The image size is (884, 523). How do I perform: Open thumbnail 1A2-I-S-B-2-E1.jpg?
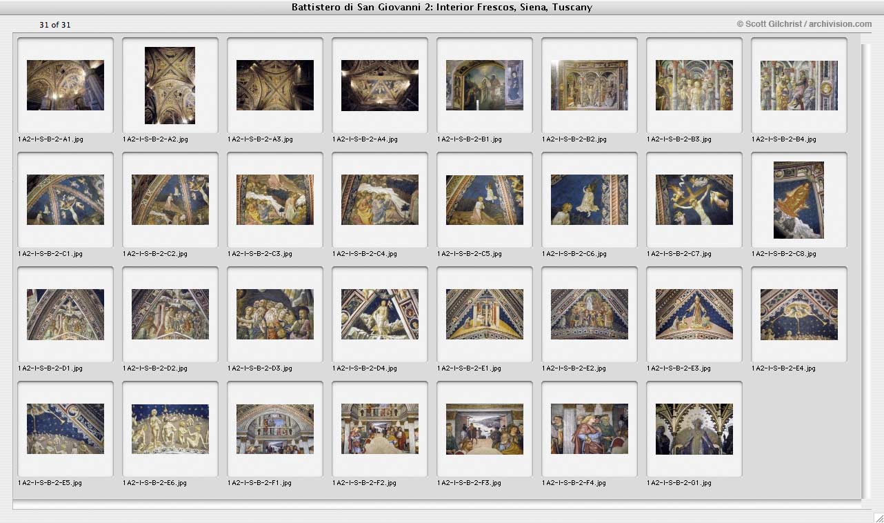[485, 314]
